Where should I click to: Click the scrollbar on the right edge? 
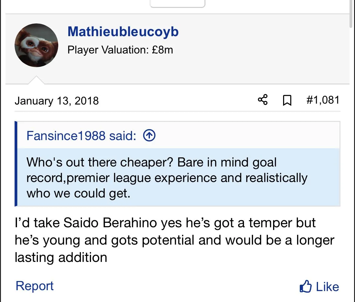(x=351, y=18)
